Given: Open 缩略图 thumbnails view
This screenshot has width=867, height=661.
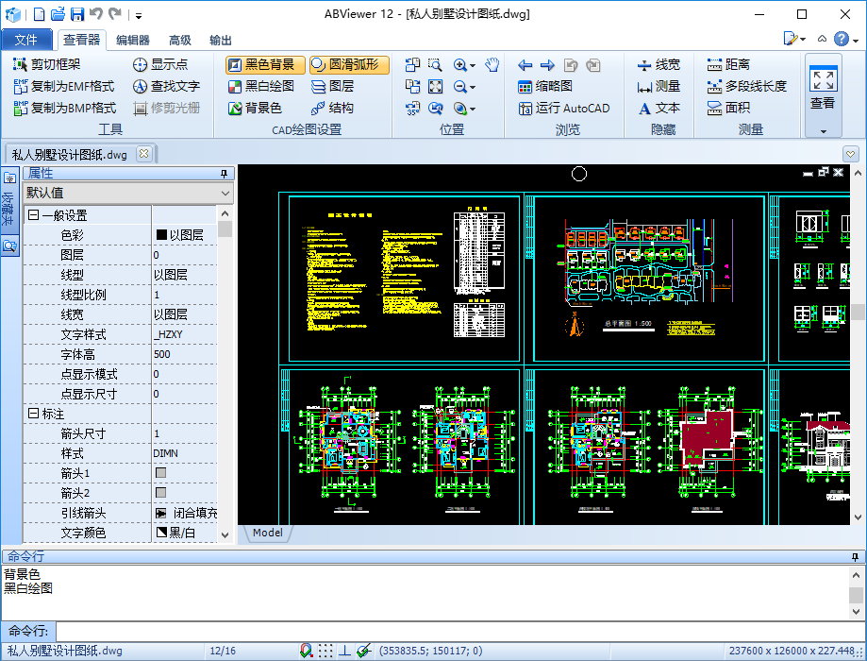Looking at the screenshot, I should (545, 86).
